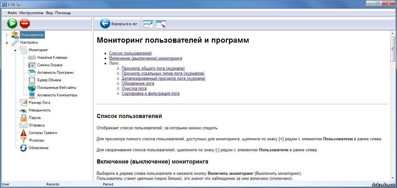Select Отправка label in tree
The image size is (397, 188).
pos(37,125)
